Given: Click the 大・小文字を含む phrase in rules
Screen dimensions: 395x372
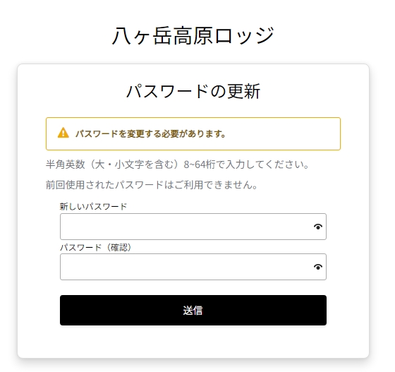Looking at the screenshot, I should 138,164.
